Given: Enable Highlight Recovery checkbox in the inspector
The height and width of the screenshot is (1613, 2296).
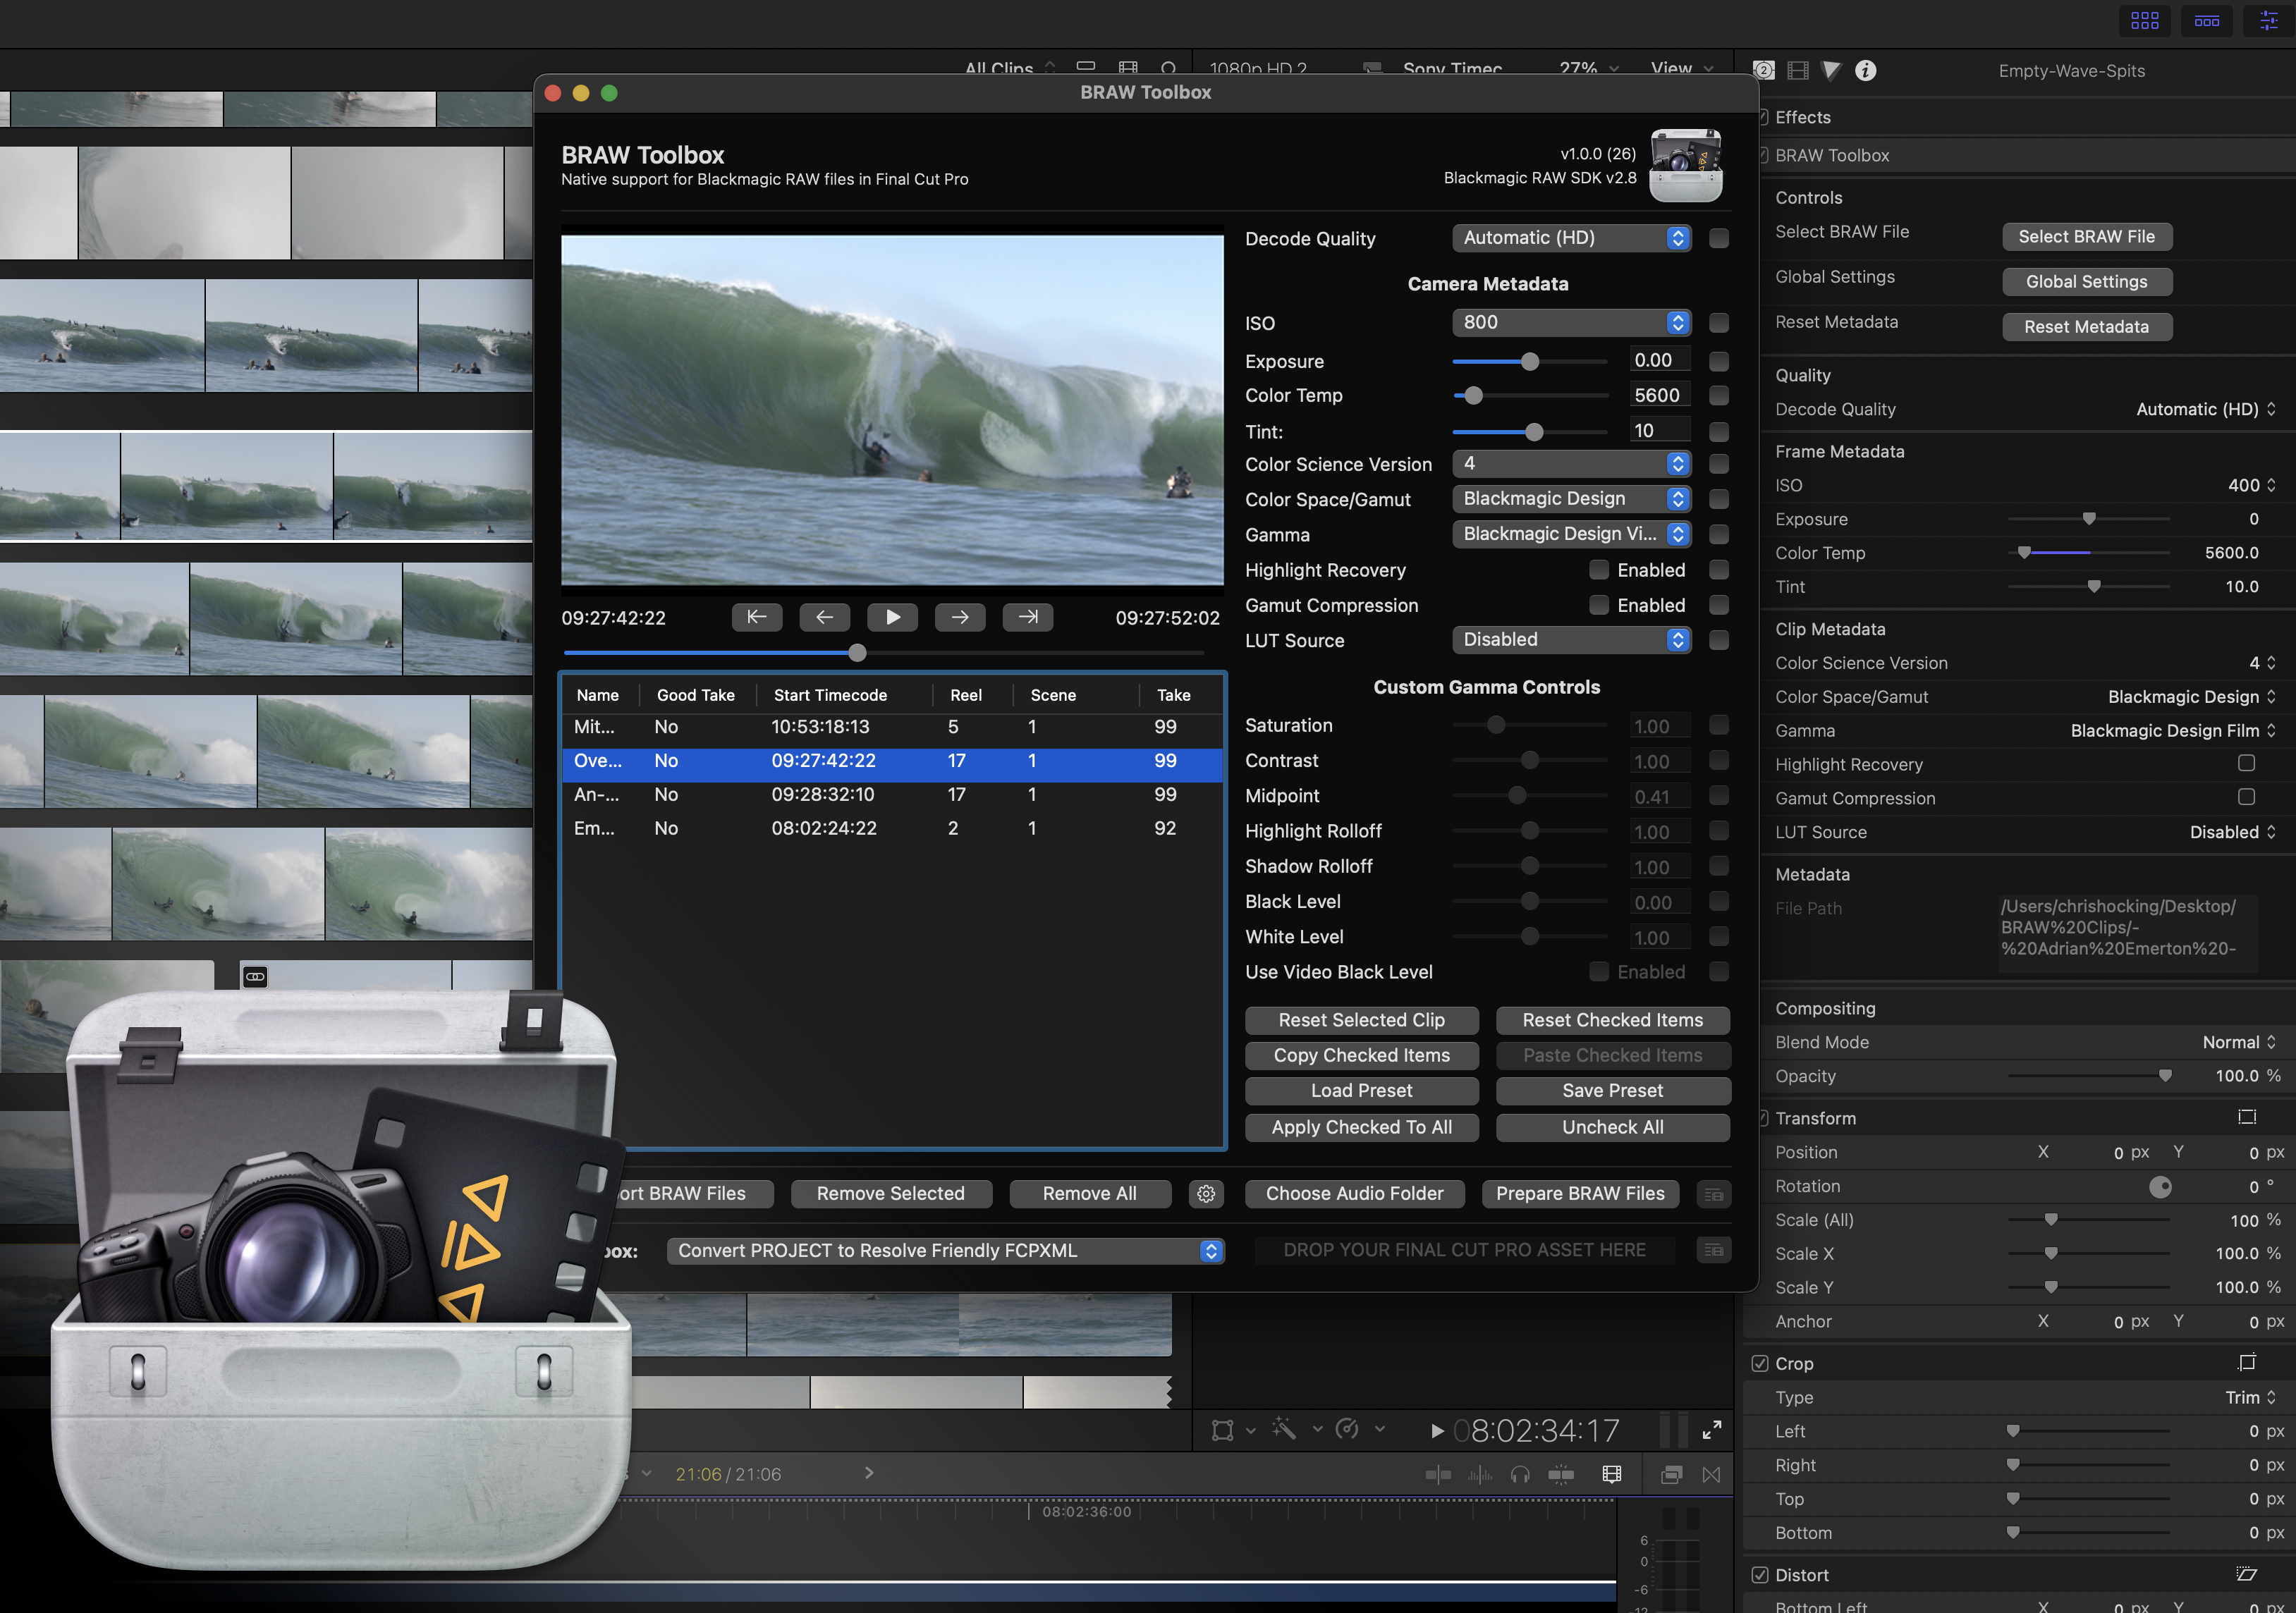Looking at the screenshot, I should point(2246,763).
